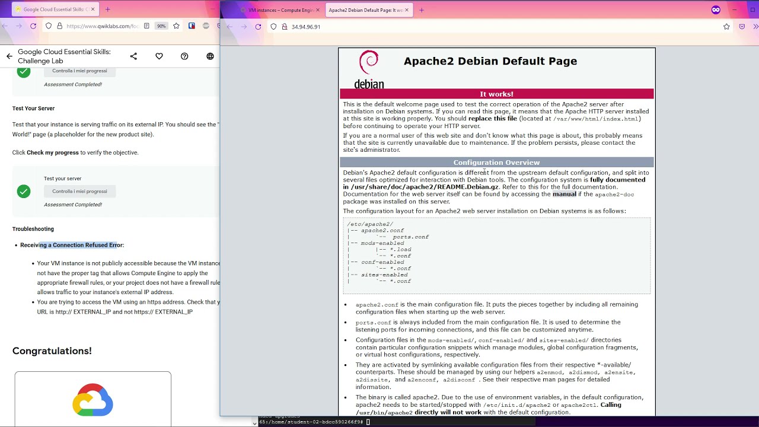Image resolution: width=759 pixels, height=427 pixels.
Task: Switch to the VM instances – Compute Engine tab
Action: point(280,10)
